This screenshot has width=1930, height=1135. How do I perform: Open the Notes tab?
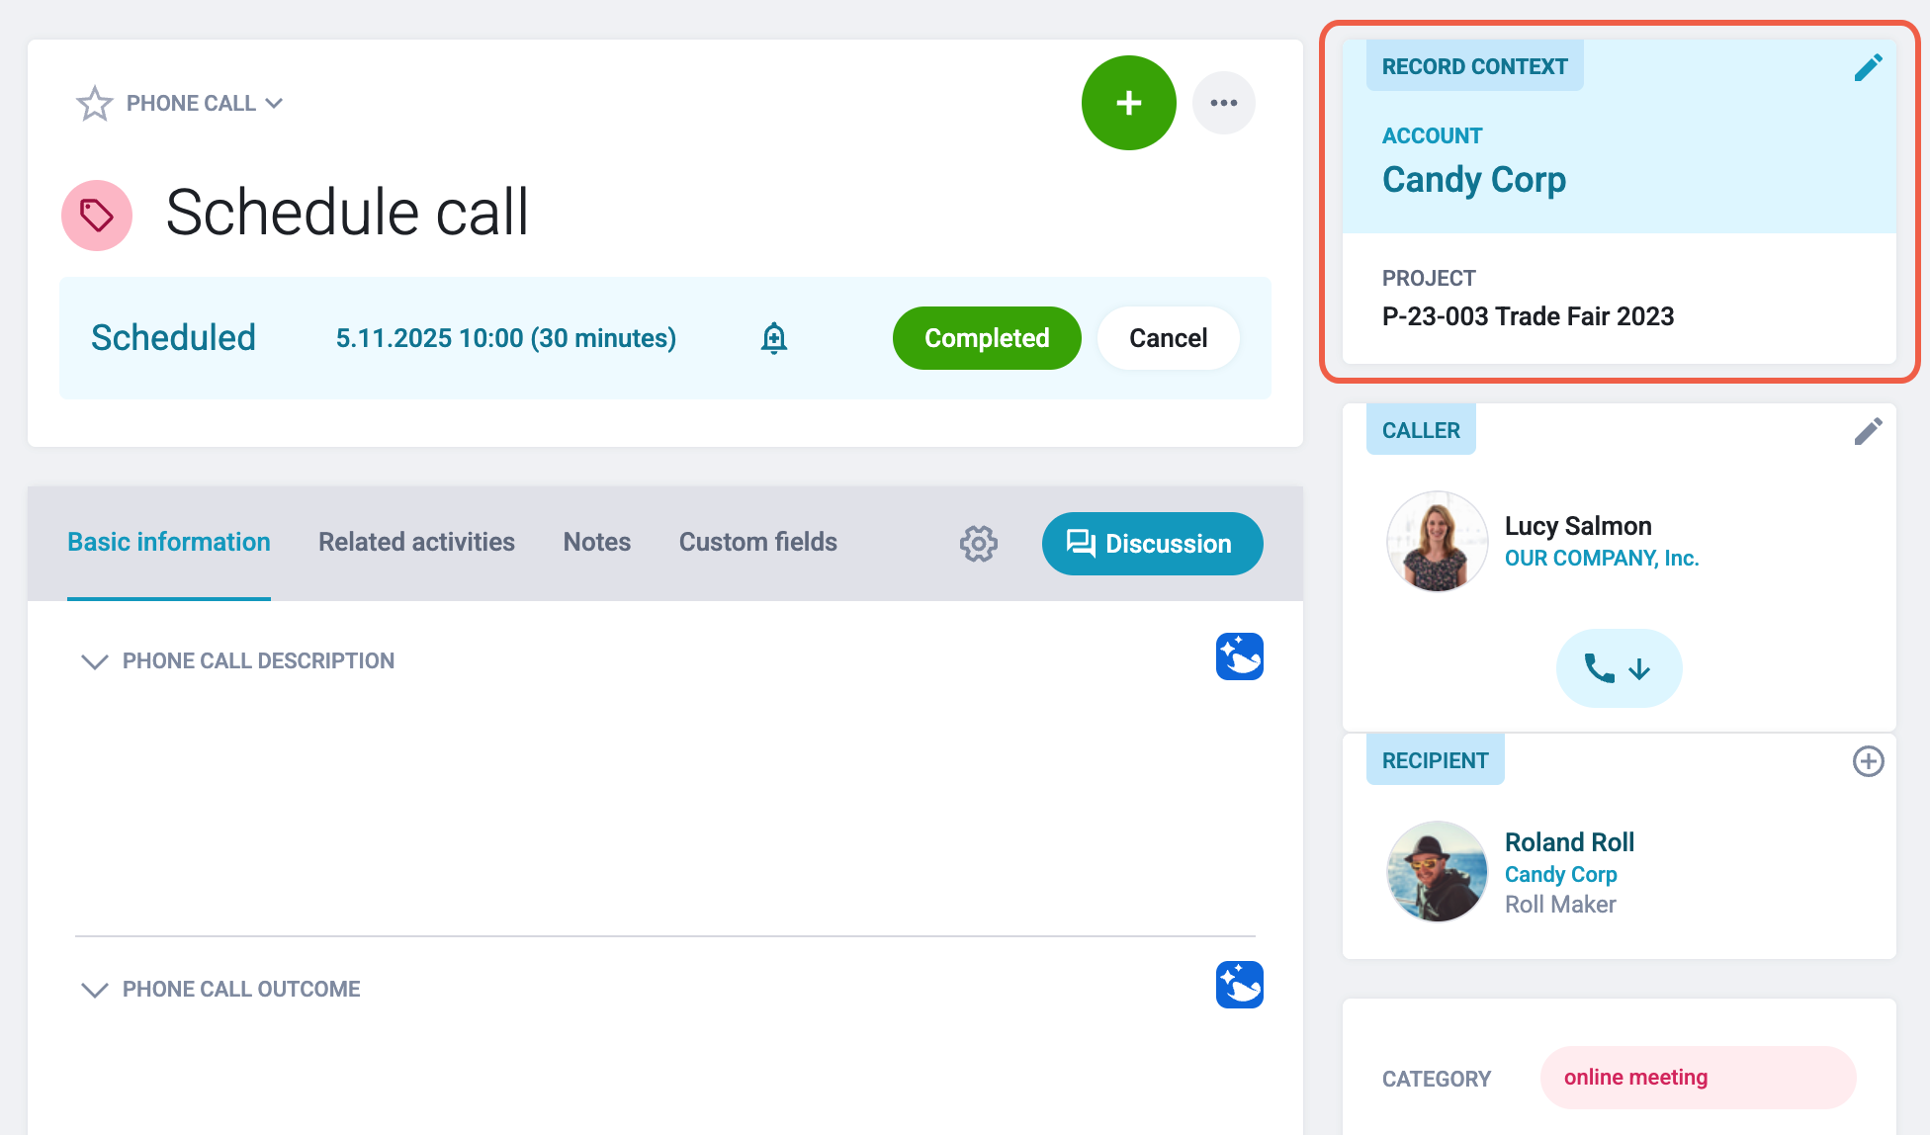(597, 543)
